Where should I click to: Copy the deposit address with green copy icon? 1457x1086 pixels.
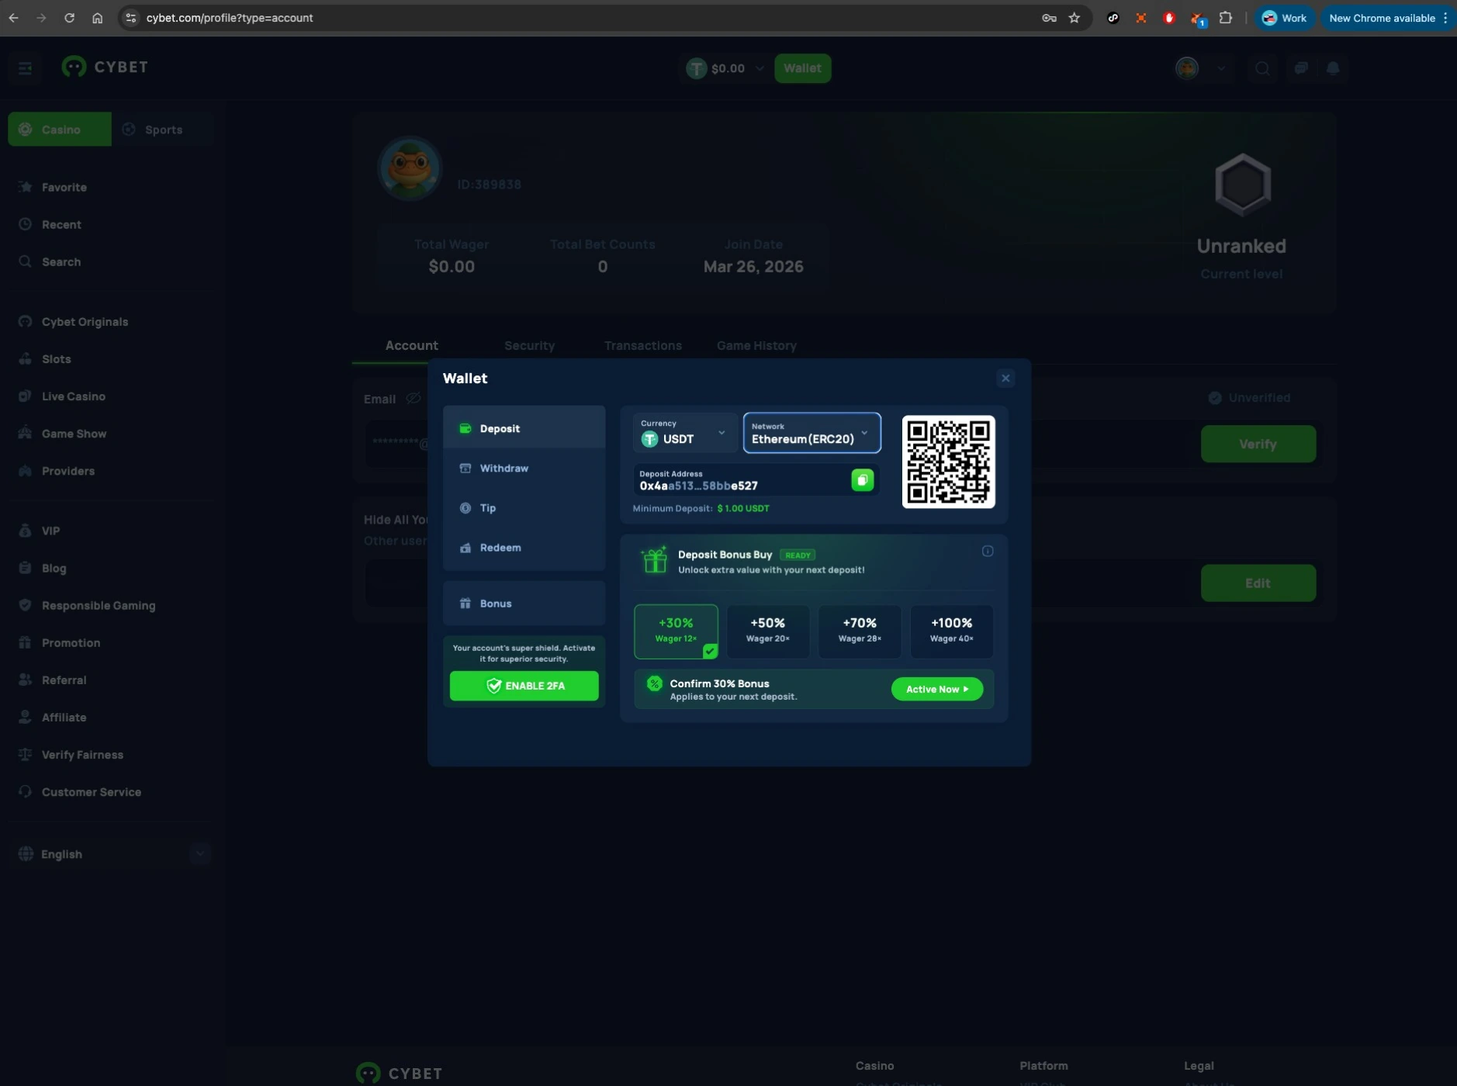pos(862,480)
